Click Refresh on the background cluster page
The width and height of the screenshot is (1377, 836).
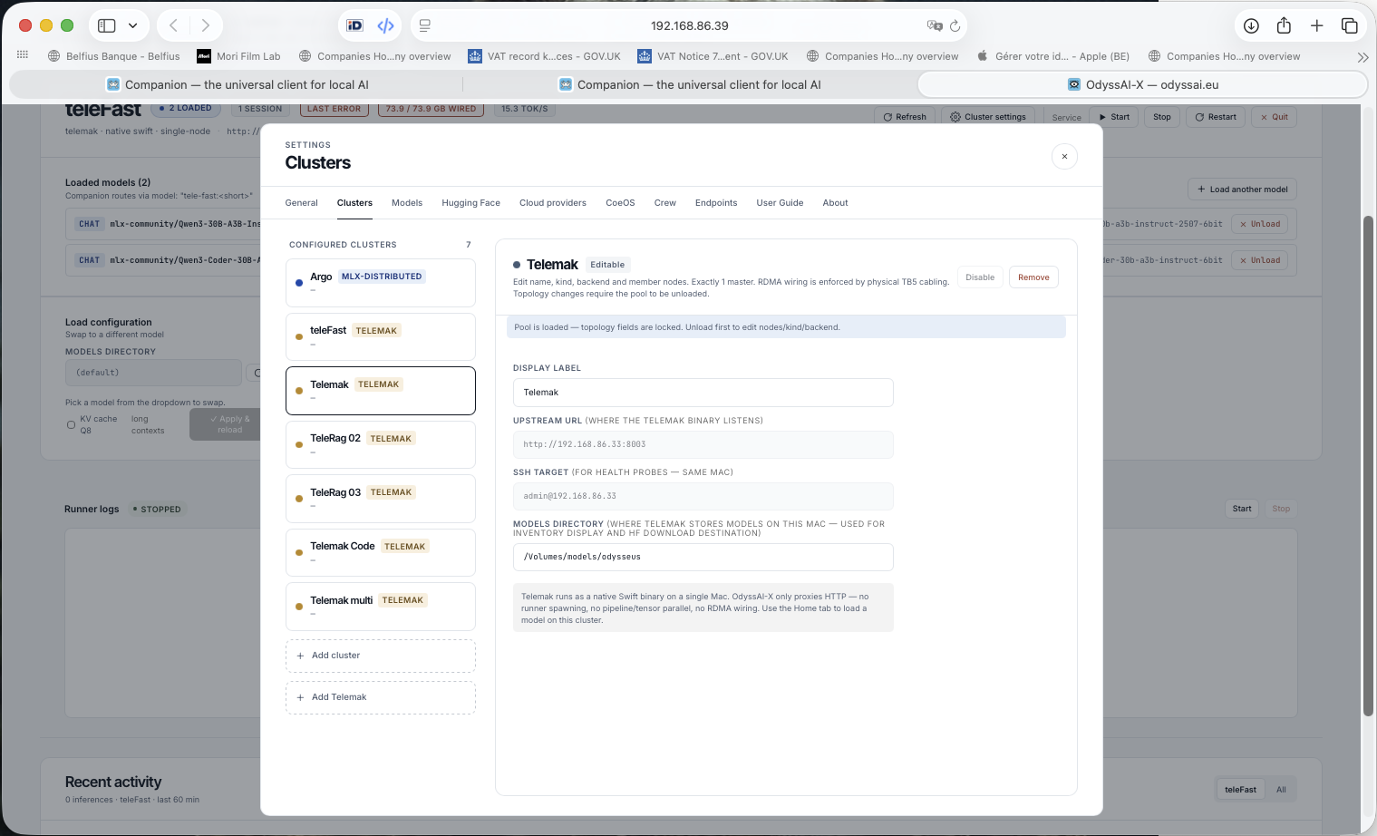905,117
